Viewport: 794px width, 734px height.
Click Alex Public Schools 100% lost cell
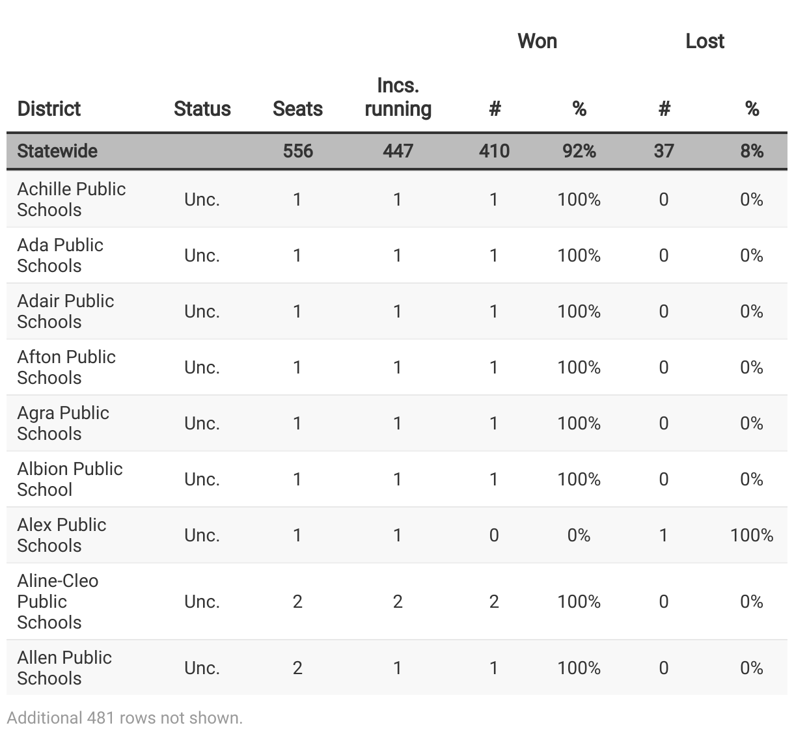752,535
